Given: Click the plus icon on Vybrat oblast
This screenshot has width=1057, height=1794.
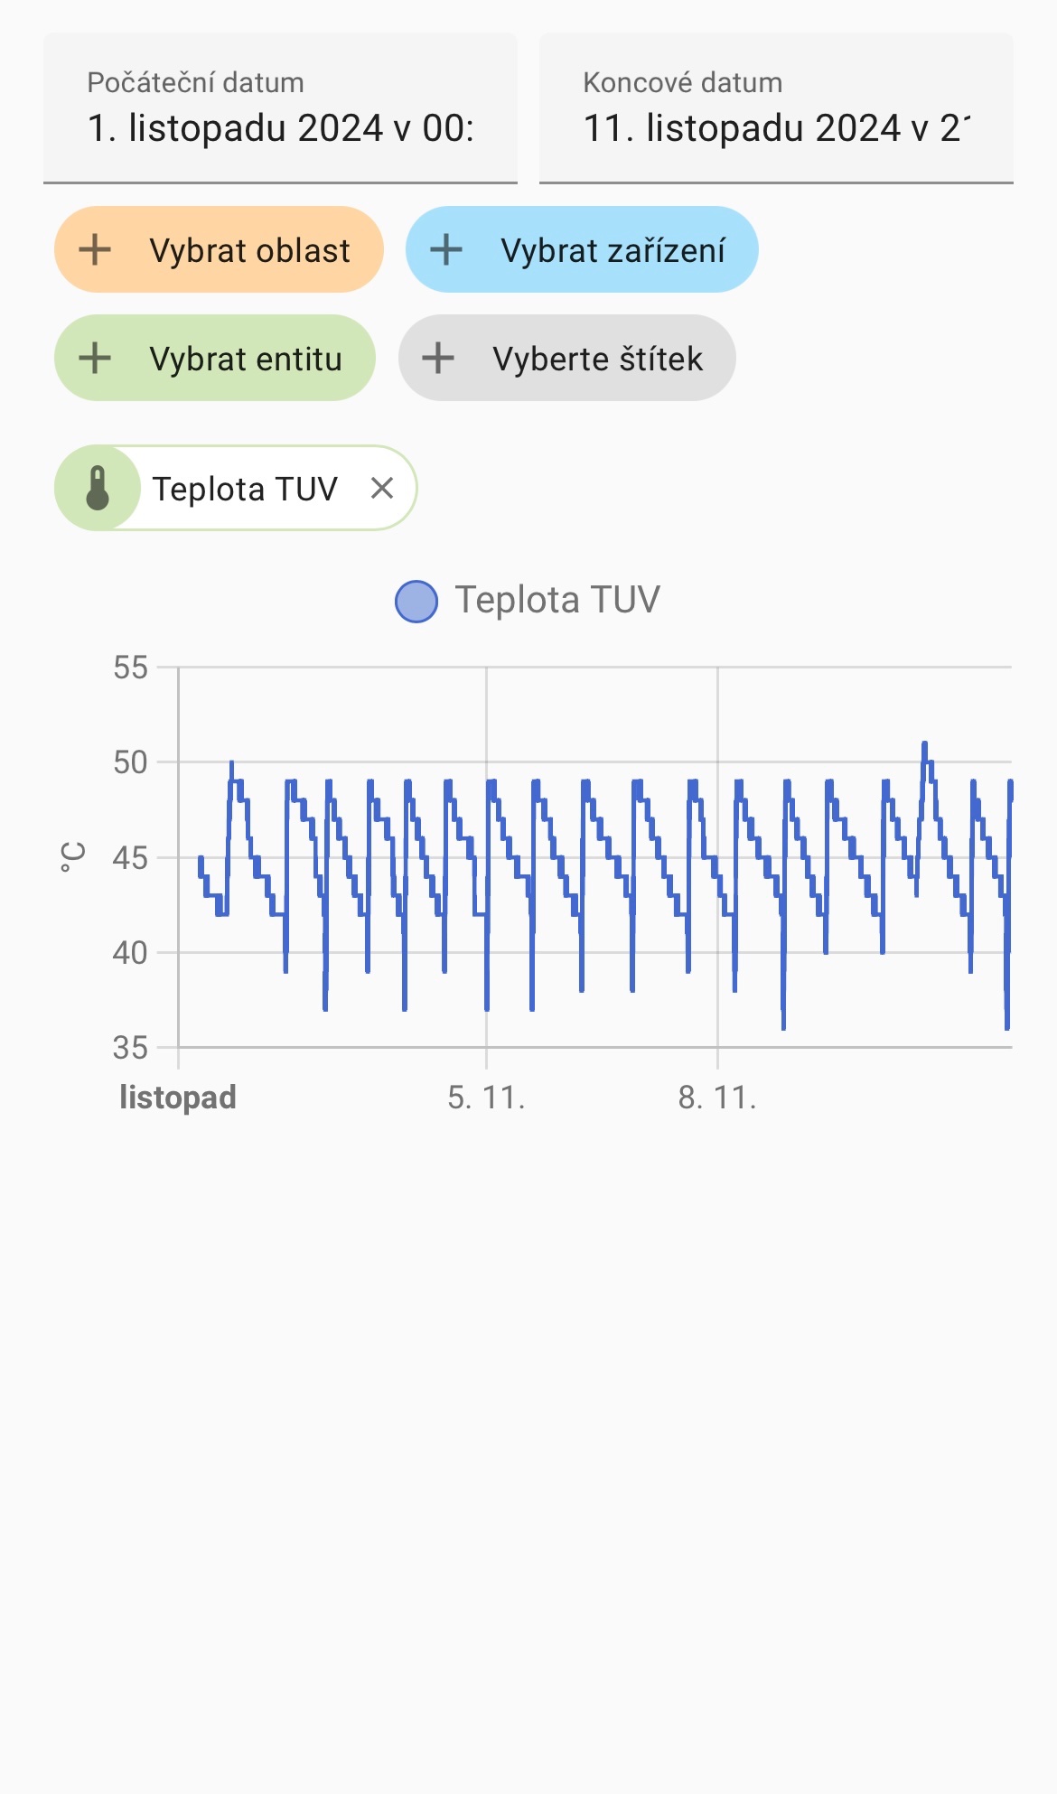Looking at the screenshot, I should pyautogui.click(x=95, y=250).
